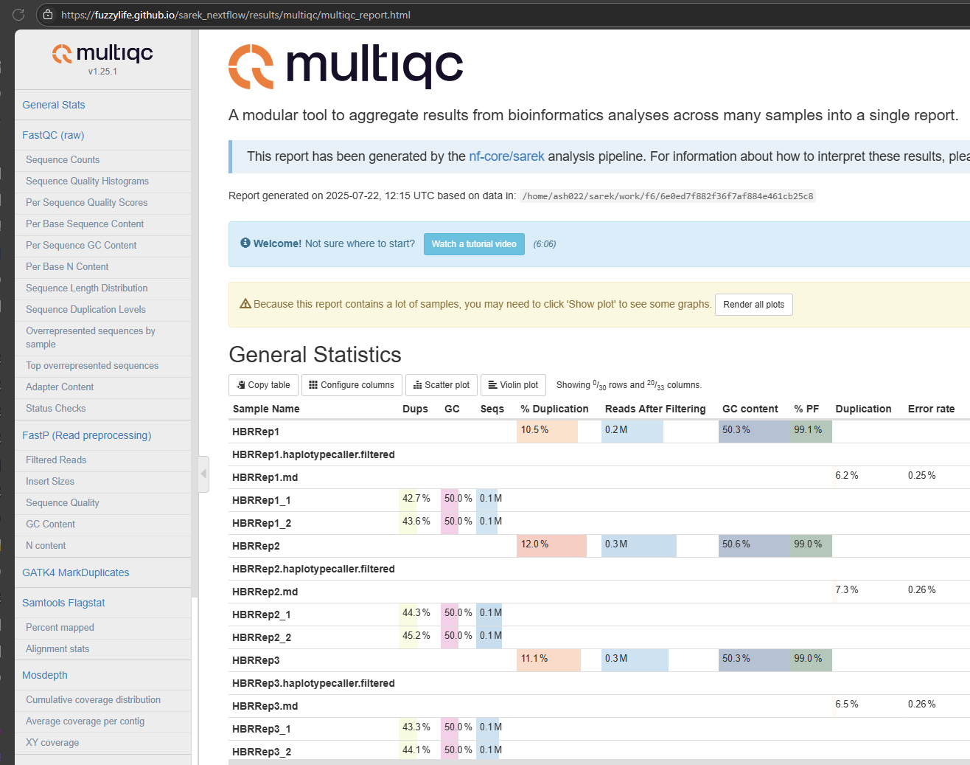Jump to Insert Sizes
The height and width of the screenshot is (765, 970).
[50, 481]
